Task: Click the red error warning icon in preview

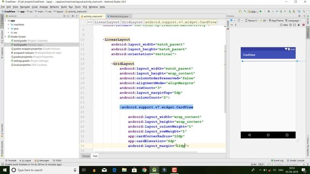Action: coord(304,25)
